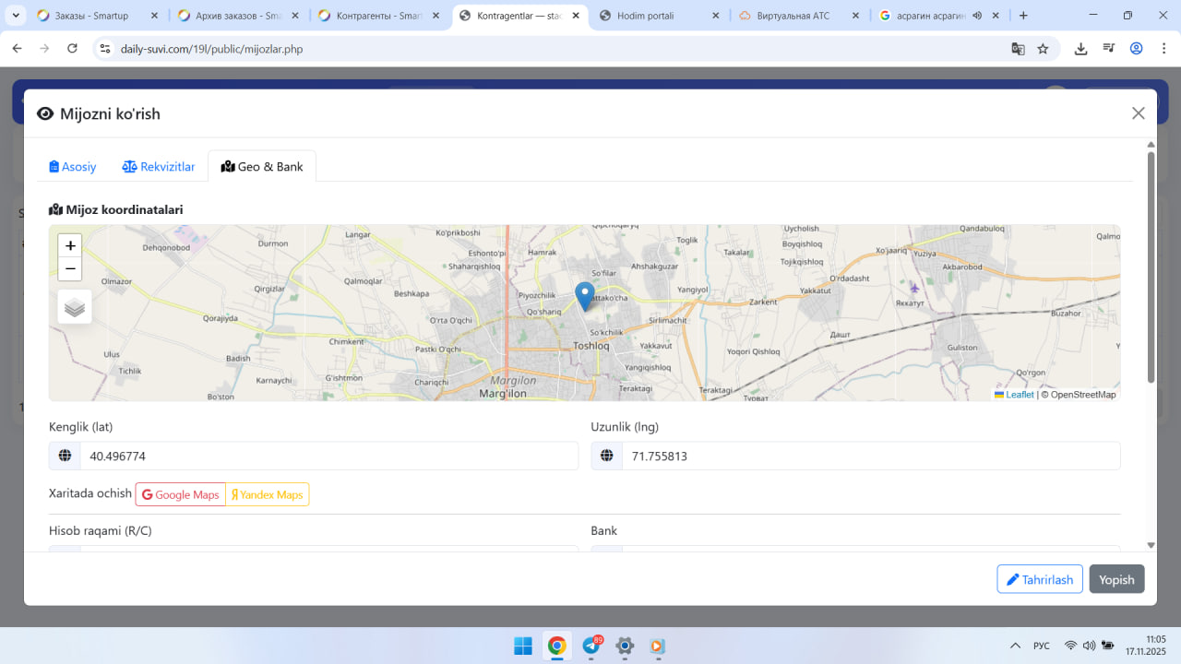Screen dimensions: 1181x664
Task: Open Chrome downloads icon
Action: click(1080, 49)
